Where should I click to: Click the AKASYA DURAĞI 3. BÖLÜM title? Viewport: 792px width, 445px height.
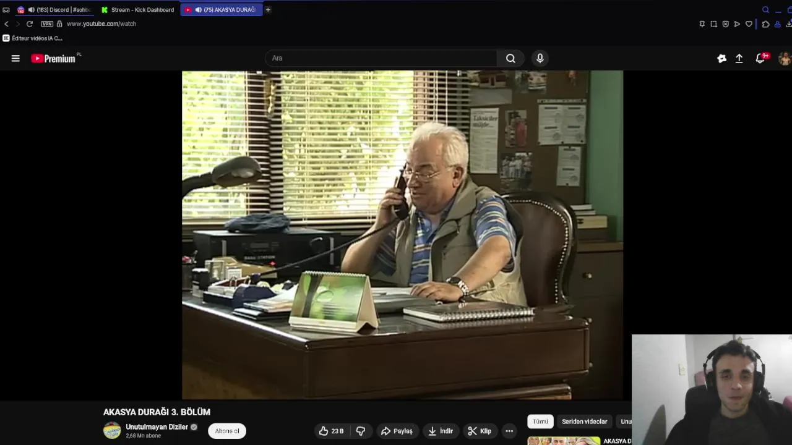pyautogui.click(x=157, y=412)
